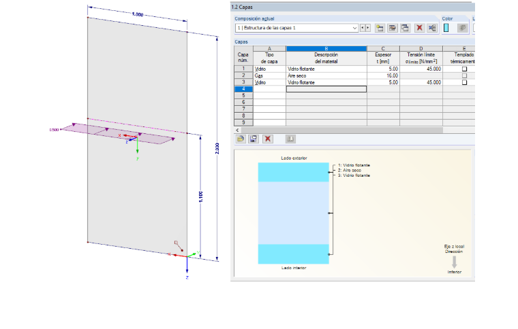Click 'Vidrio flotante' description in row 3
The width and height of the screenshot is (518, 329).
326,82
